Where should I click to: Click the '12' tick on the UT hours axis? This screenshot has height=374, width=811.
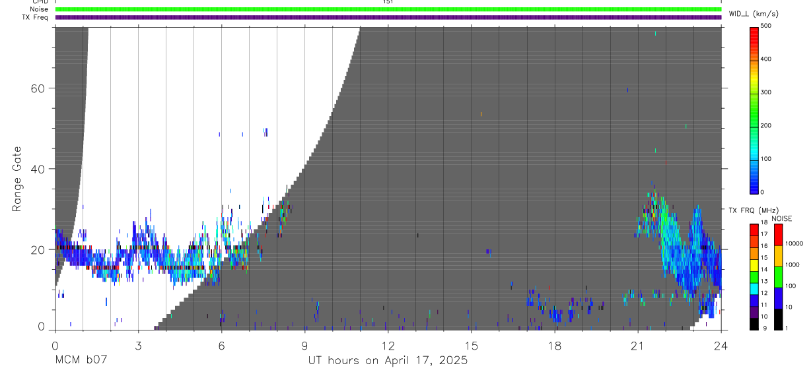[388, 344]
